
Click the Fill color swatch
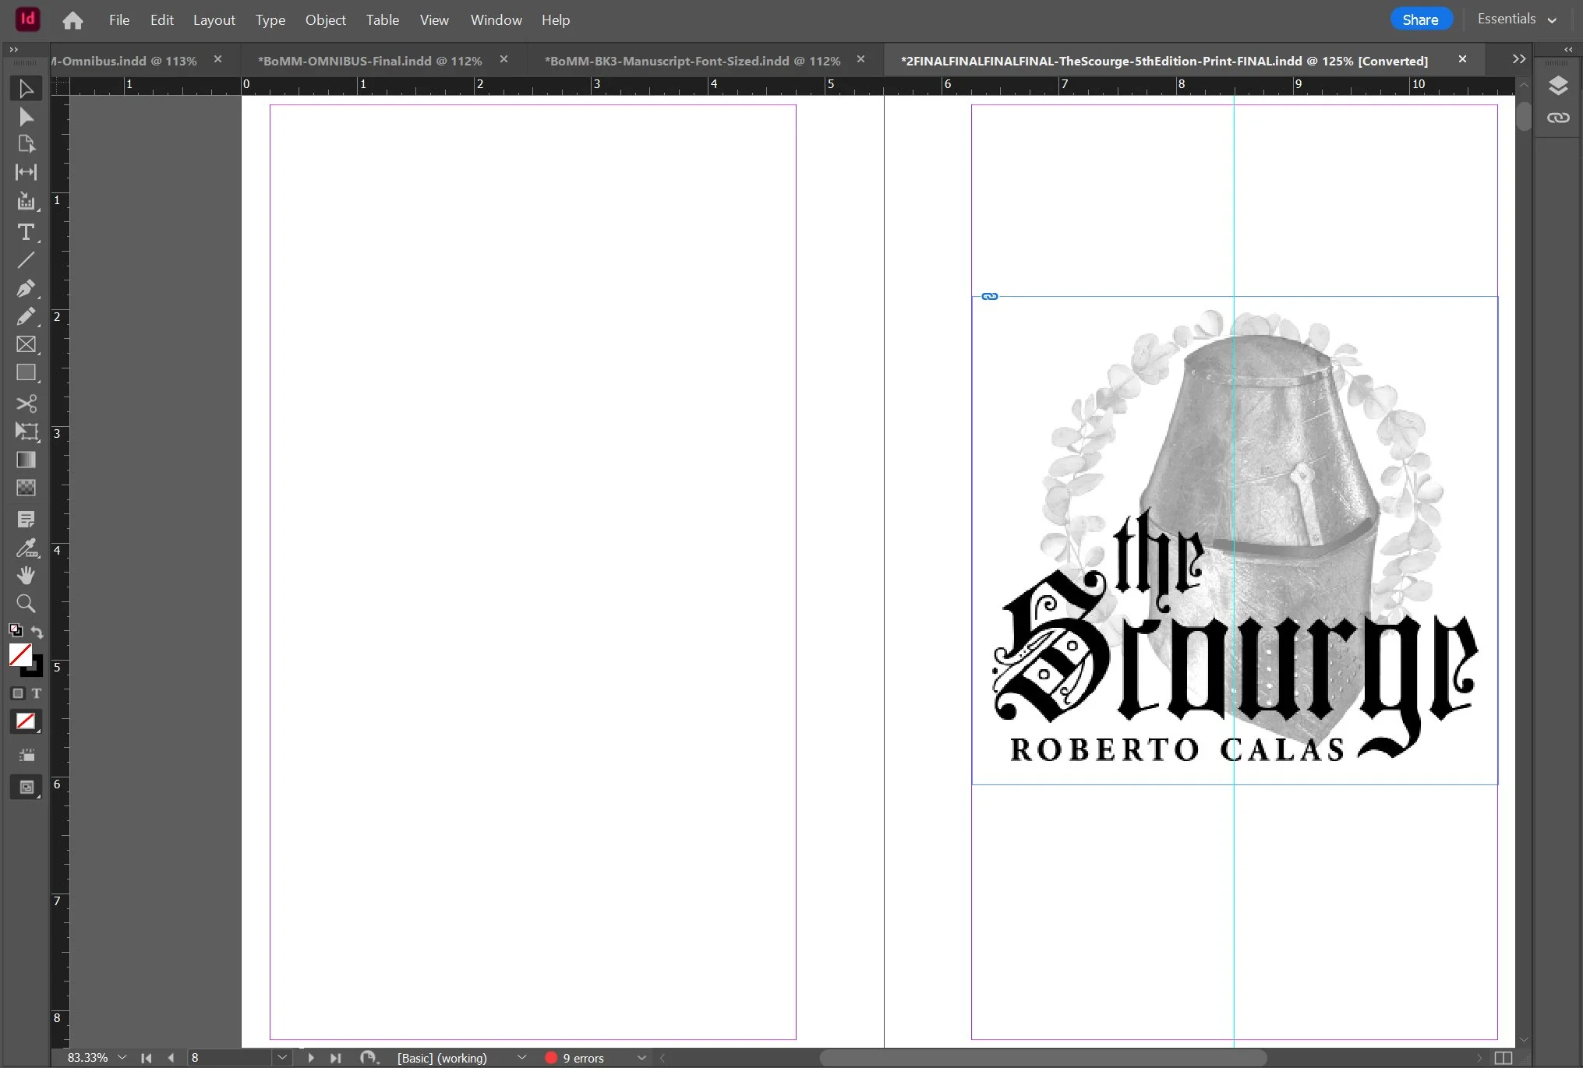[19, 654]
